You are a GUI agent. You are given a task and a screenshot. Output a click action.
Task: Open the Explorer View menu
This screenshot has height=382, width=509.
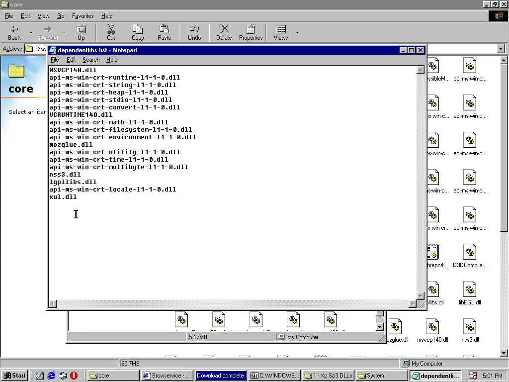pos(43,16)
